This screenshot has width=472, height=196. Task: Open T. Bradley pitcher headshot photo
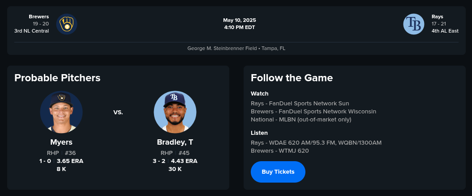[175, 112]
